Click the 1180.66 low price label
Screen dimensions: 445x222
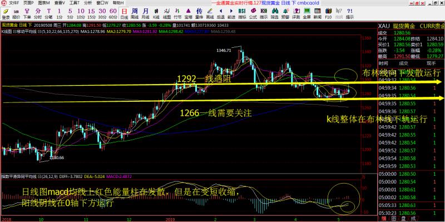coord(57,157)
